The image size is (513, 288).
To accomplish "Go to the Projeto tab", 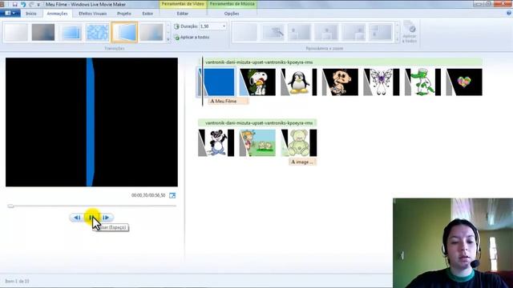I will click(x=124, y=14).
